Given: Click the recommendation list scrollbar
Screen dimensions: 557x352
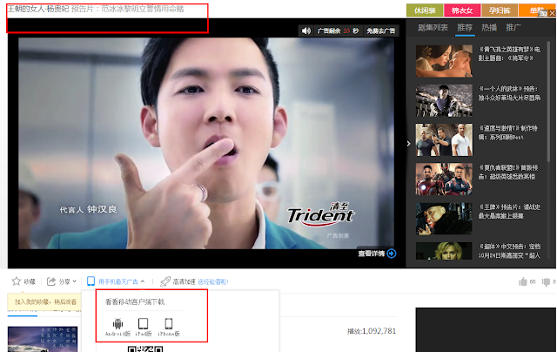Looking at the screenshot, I should click(x=548, y=103).
